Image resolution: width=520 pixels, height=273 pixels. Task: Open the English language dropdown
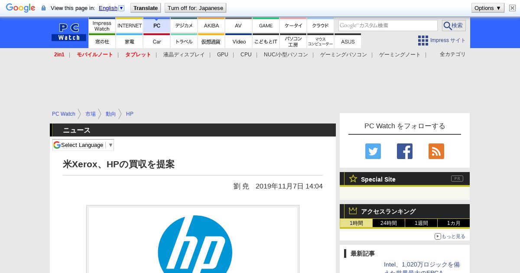pyautogui.click(x=111, y=8)
